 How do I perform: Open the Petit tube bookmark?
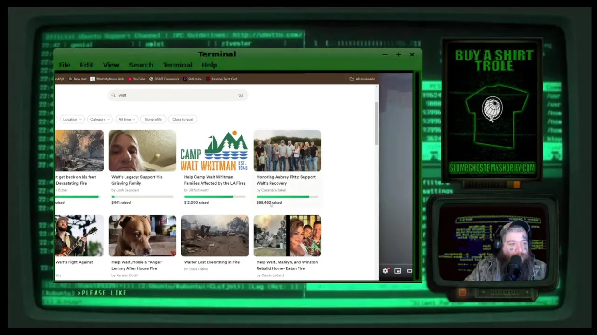pos(193,79)
